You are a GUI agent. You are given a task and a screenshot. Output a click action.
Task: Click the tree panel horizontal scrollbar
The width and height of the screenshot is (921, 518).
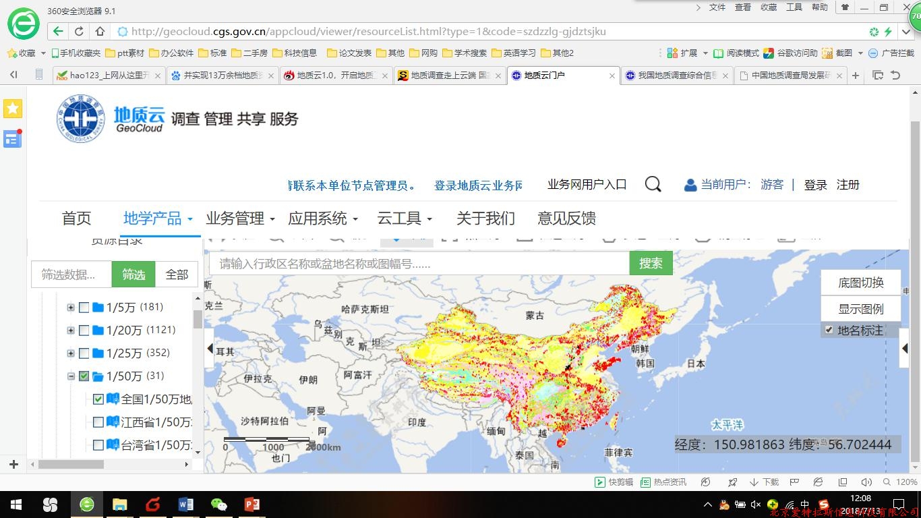[x=71, y=465]
